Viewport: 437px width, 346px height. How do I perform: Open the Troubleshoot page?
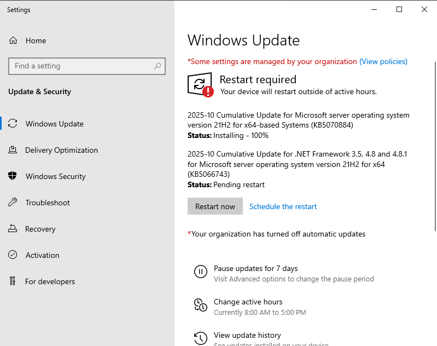coord(48,203)
